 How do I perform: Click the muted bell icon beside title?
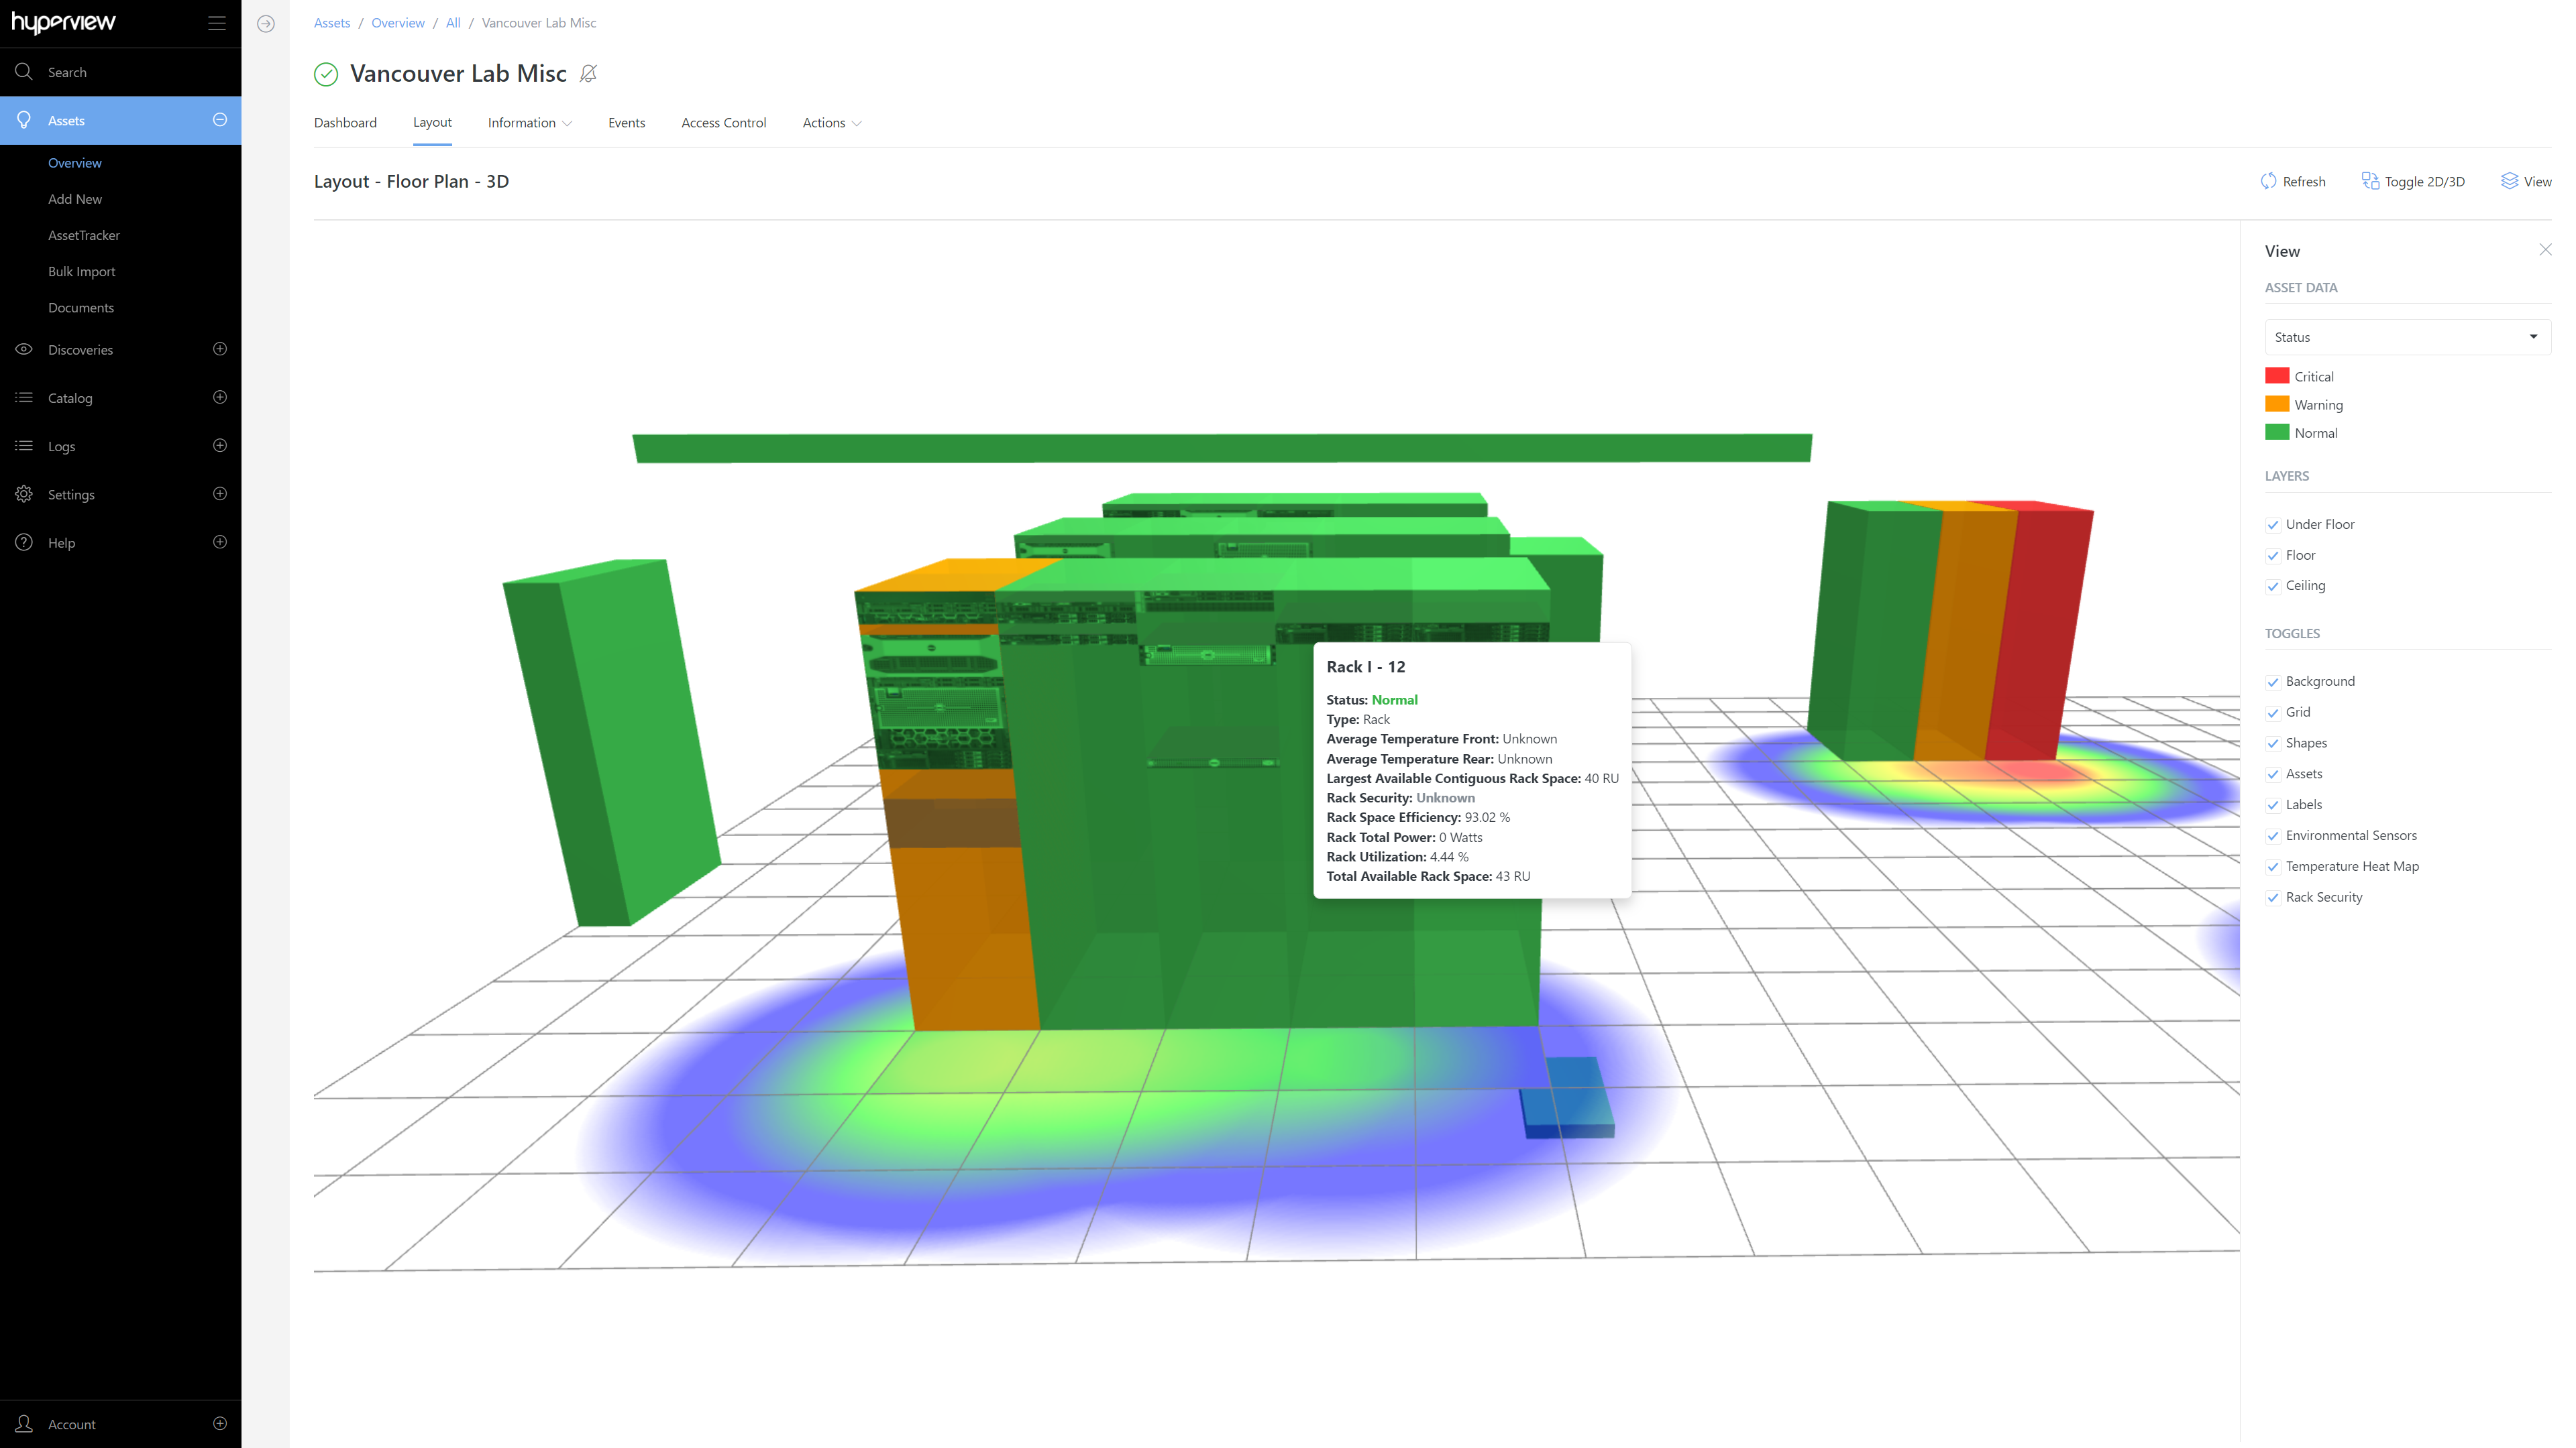(x=588, y=74)
